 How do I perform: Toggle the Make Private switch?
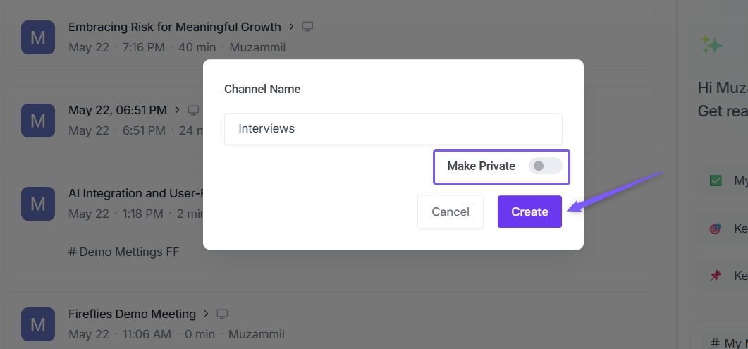tap(545, 166)
